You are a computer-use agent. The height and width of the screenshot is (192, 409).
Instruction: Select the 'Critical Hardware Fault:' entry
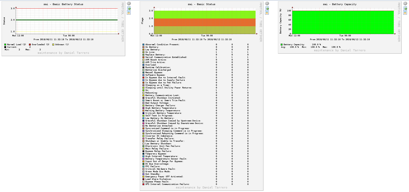click(196, 169)
